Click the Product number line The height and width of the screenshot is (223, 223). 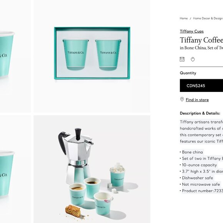tap(201, 191)
